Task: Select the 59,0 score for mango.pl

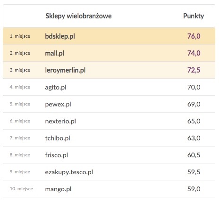Action: point(194,189)
